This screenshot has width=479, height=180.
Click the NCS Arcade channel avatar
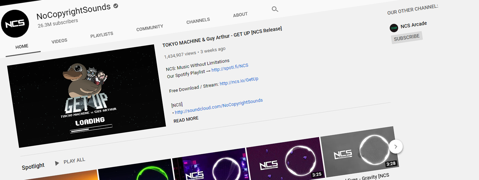click(394, 28)
